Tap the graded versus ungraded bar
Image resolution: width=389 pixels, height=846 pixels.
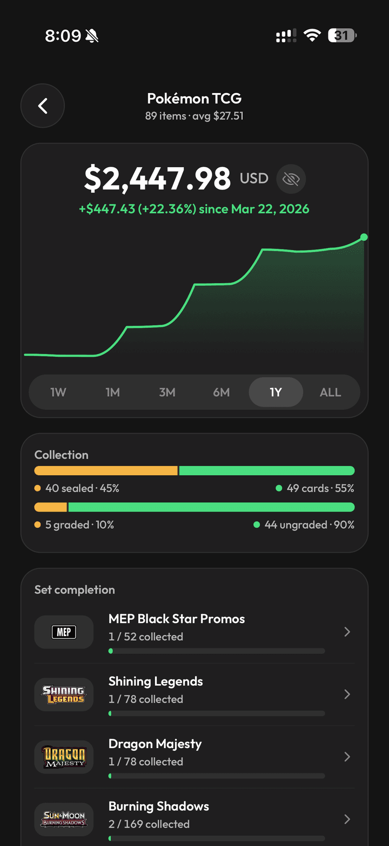click(194, 507)
